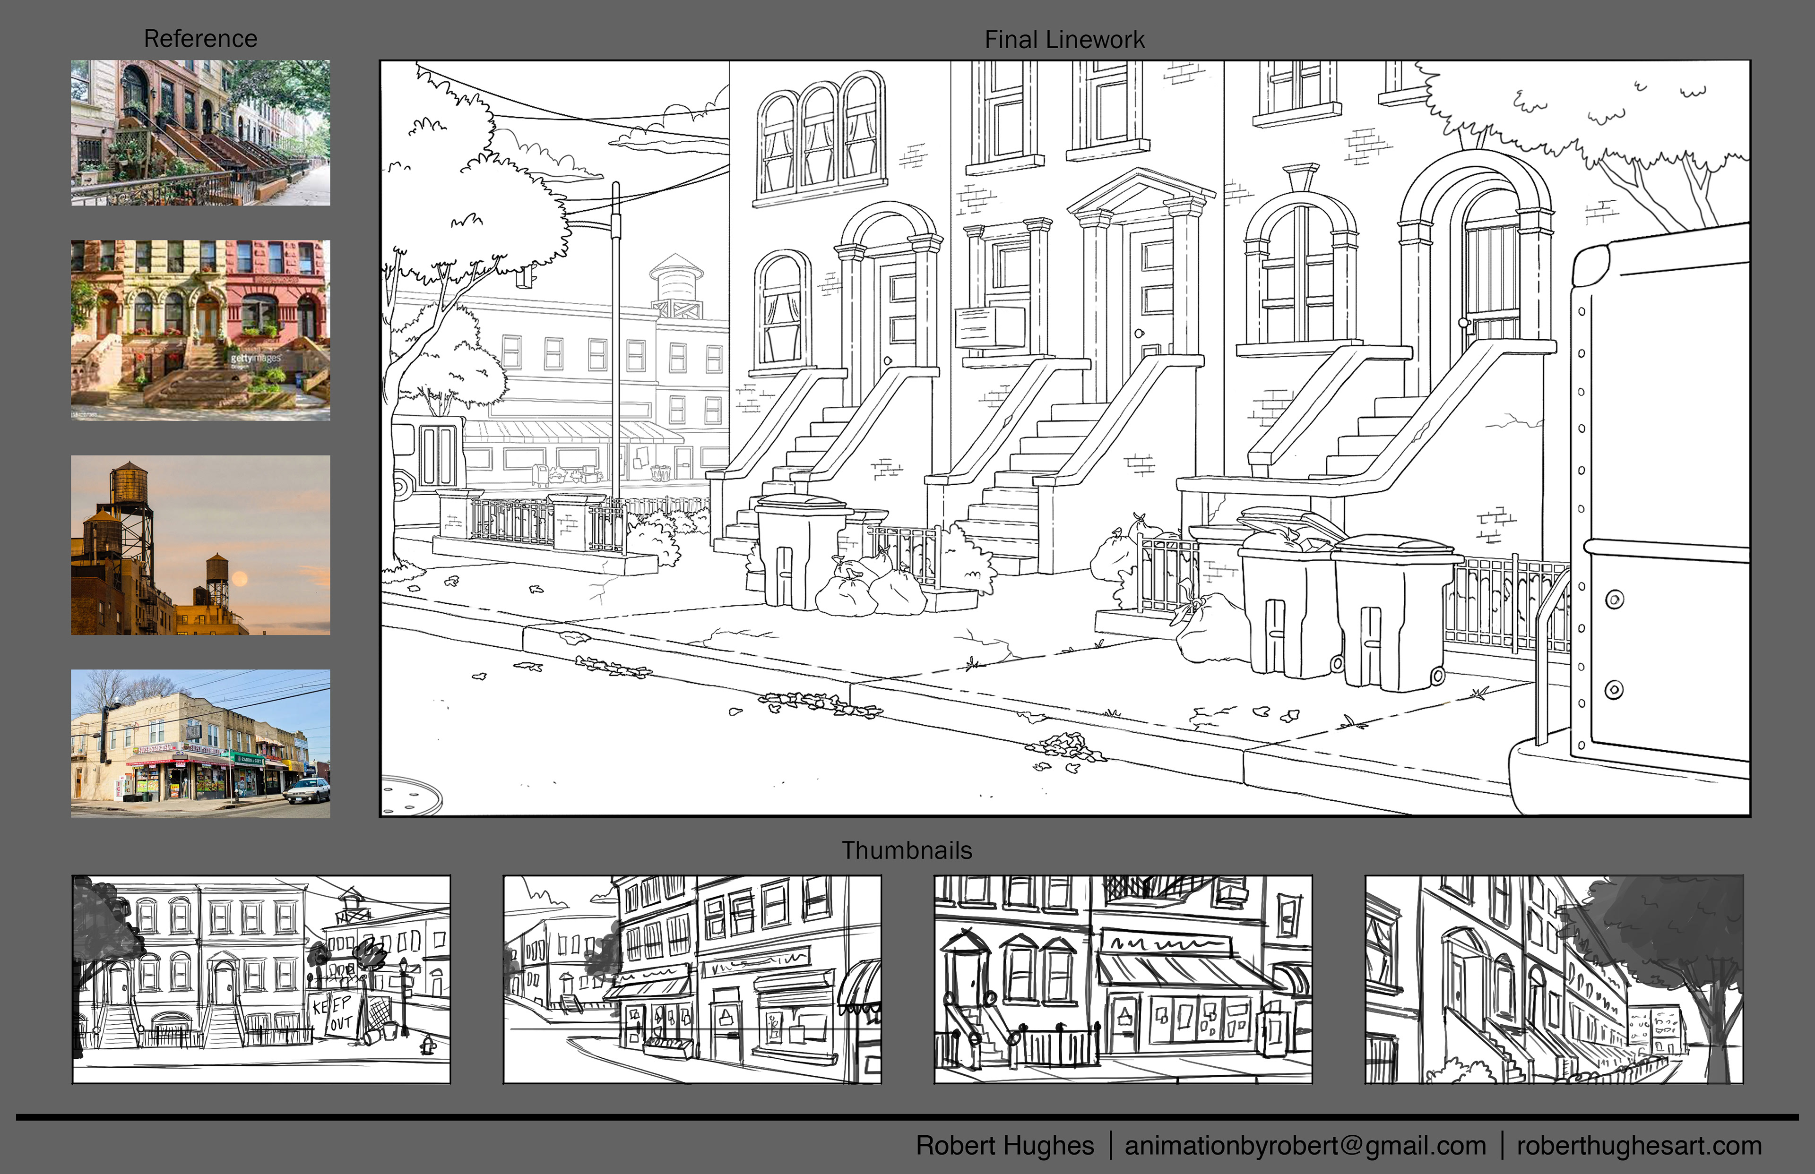
Task: Click the thumbnail sketch with Keep Out sign
Action: tap(261, 979)
